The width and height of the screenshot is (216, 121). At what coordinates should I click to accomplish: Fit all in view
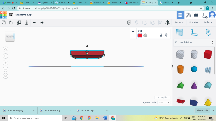[6, 56]
